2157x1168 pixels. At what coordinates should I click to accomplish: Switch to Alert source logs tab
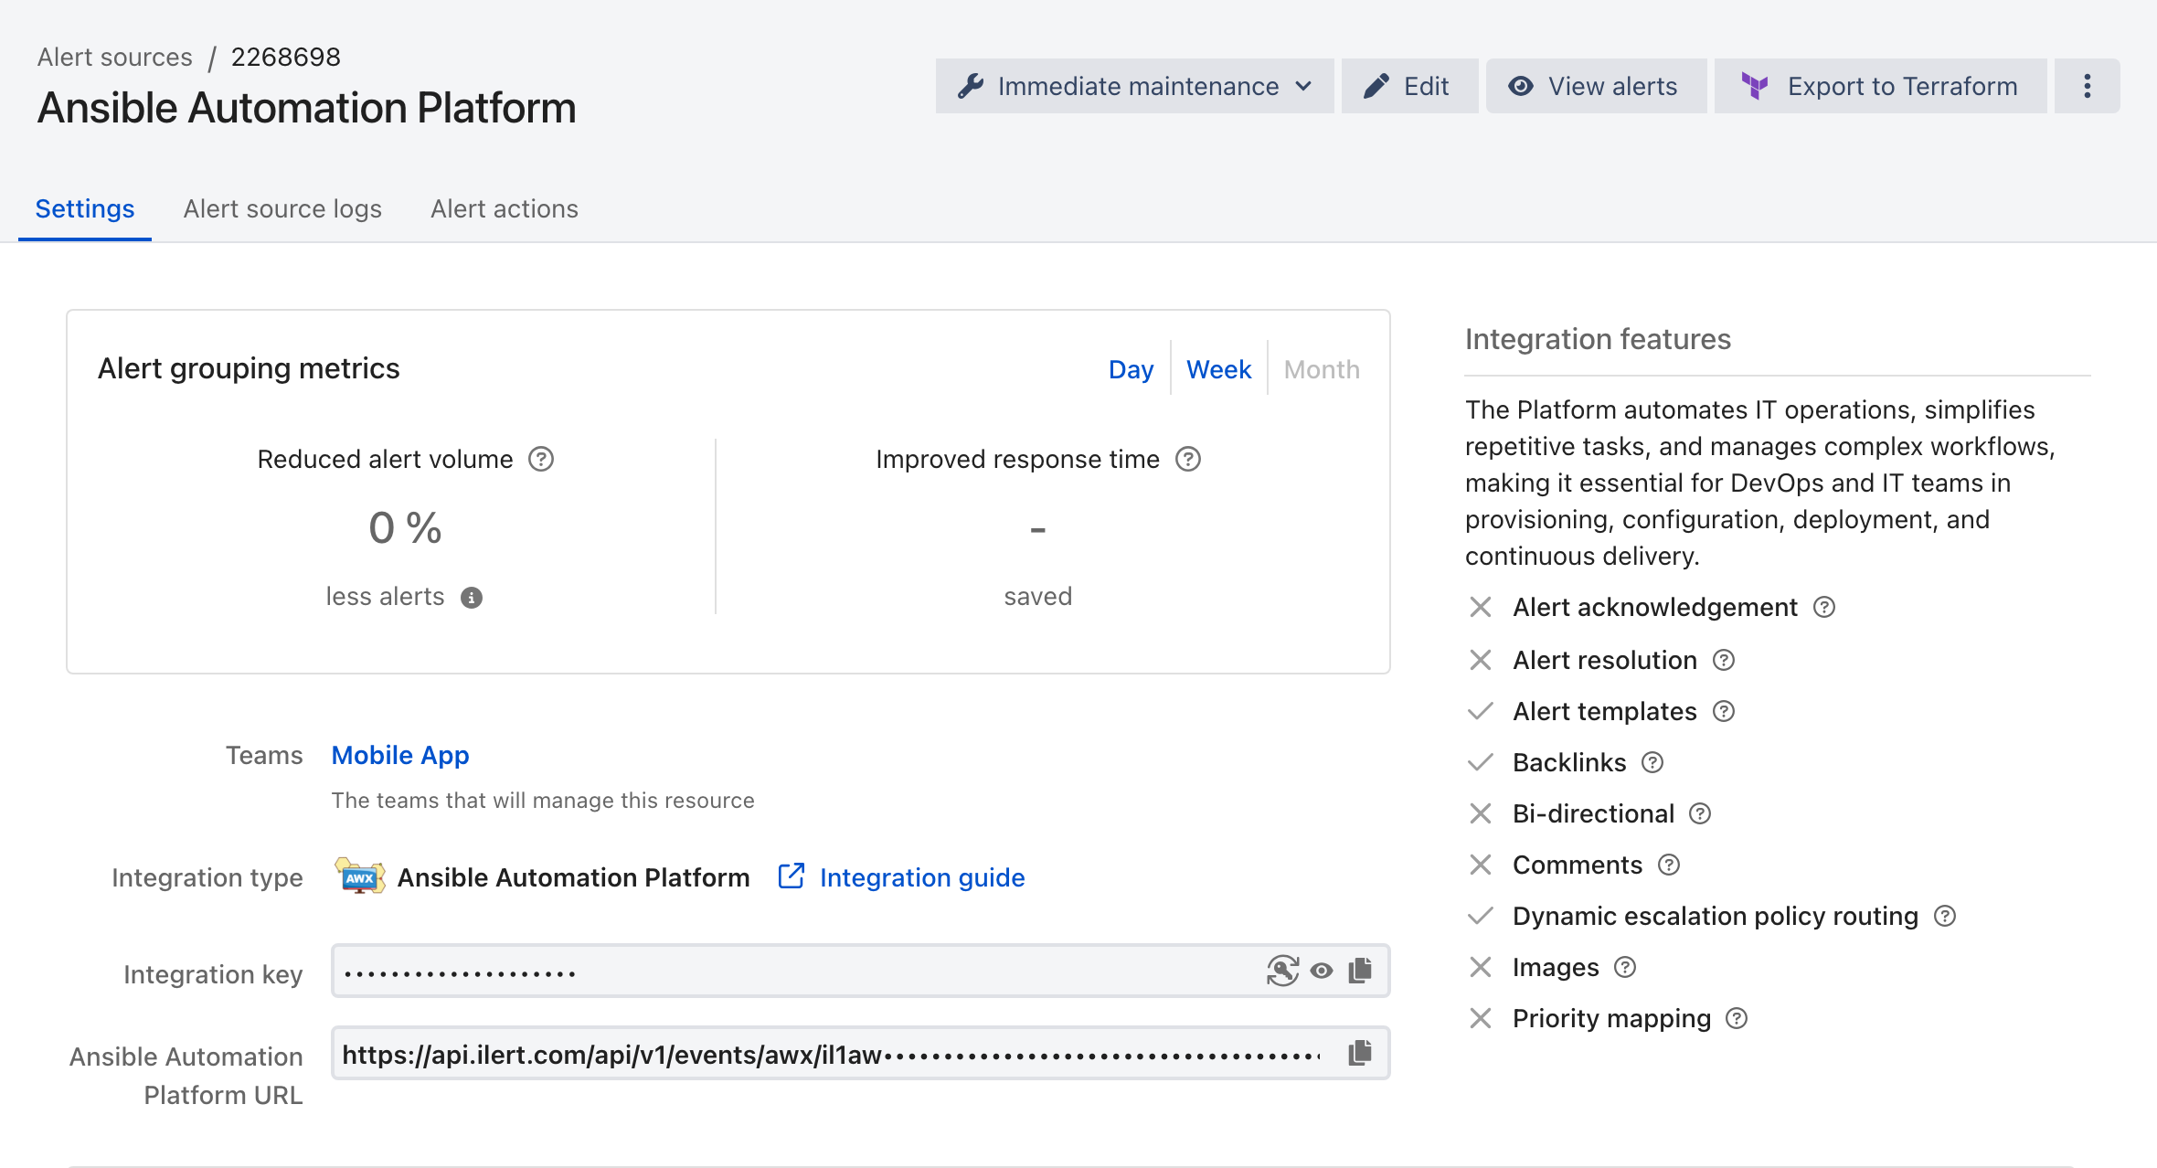coord(282,209)
